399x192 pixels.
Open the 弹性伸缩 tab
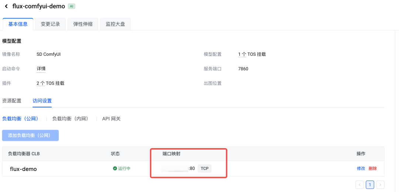83,24
